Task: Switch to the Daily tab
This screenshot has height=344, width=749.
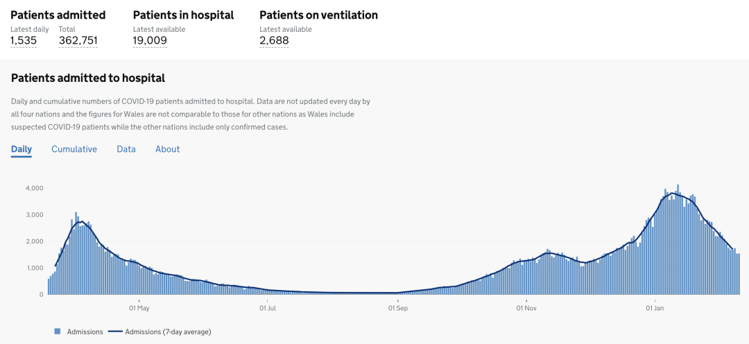Action: coord(21,149)
